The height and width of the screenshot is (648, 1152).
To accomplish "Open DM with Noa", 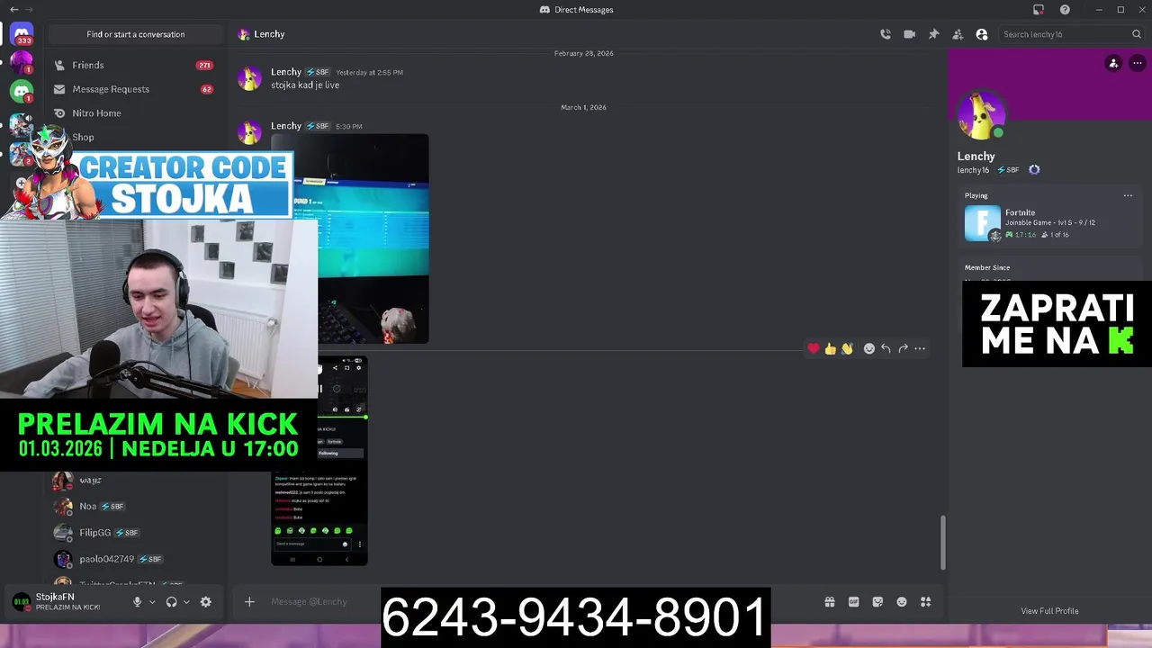I will (135, 507).
